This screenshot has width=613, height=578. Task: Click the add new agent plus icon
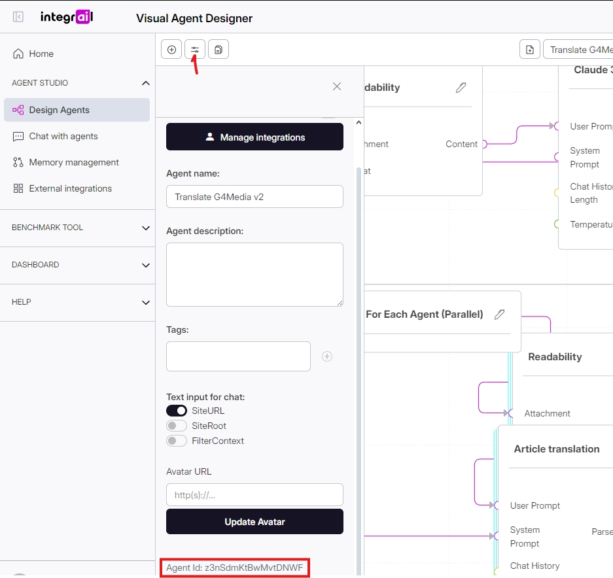[171, 50]
